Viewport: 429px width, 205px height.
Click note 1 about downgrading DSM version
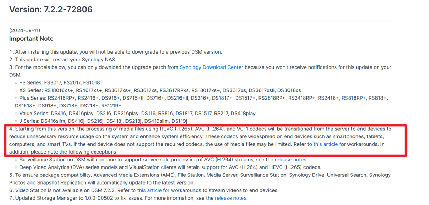click(115, 52)
